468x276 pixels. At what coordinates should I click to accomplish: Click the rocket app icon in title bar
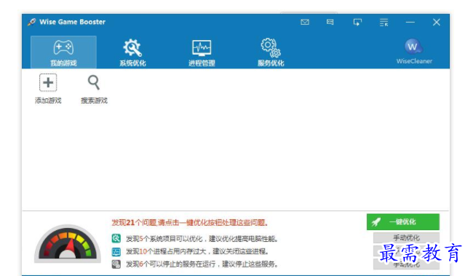31,22
